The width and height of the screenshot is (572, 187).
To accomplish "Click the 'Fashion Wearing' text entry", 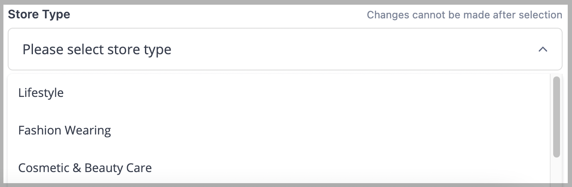I will (65, 130).
